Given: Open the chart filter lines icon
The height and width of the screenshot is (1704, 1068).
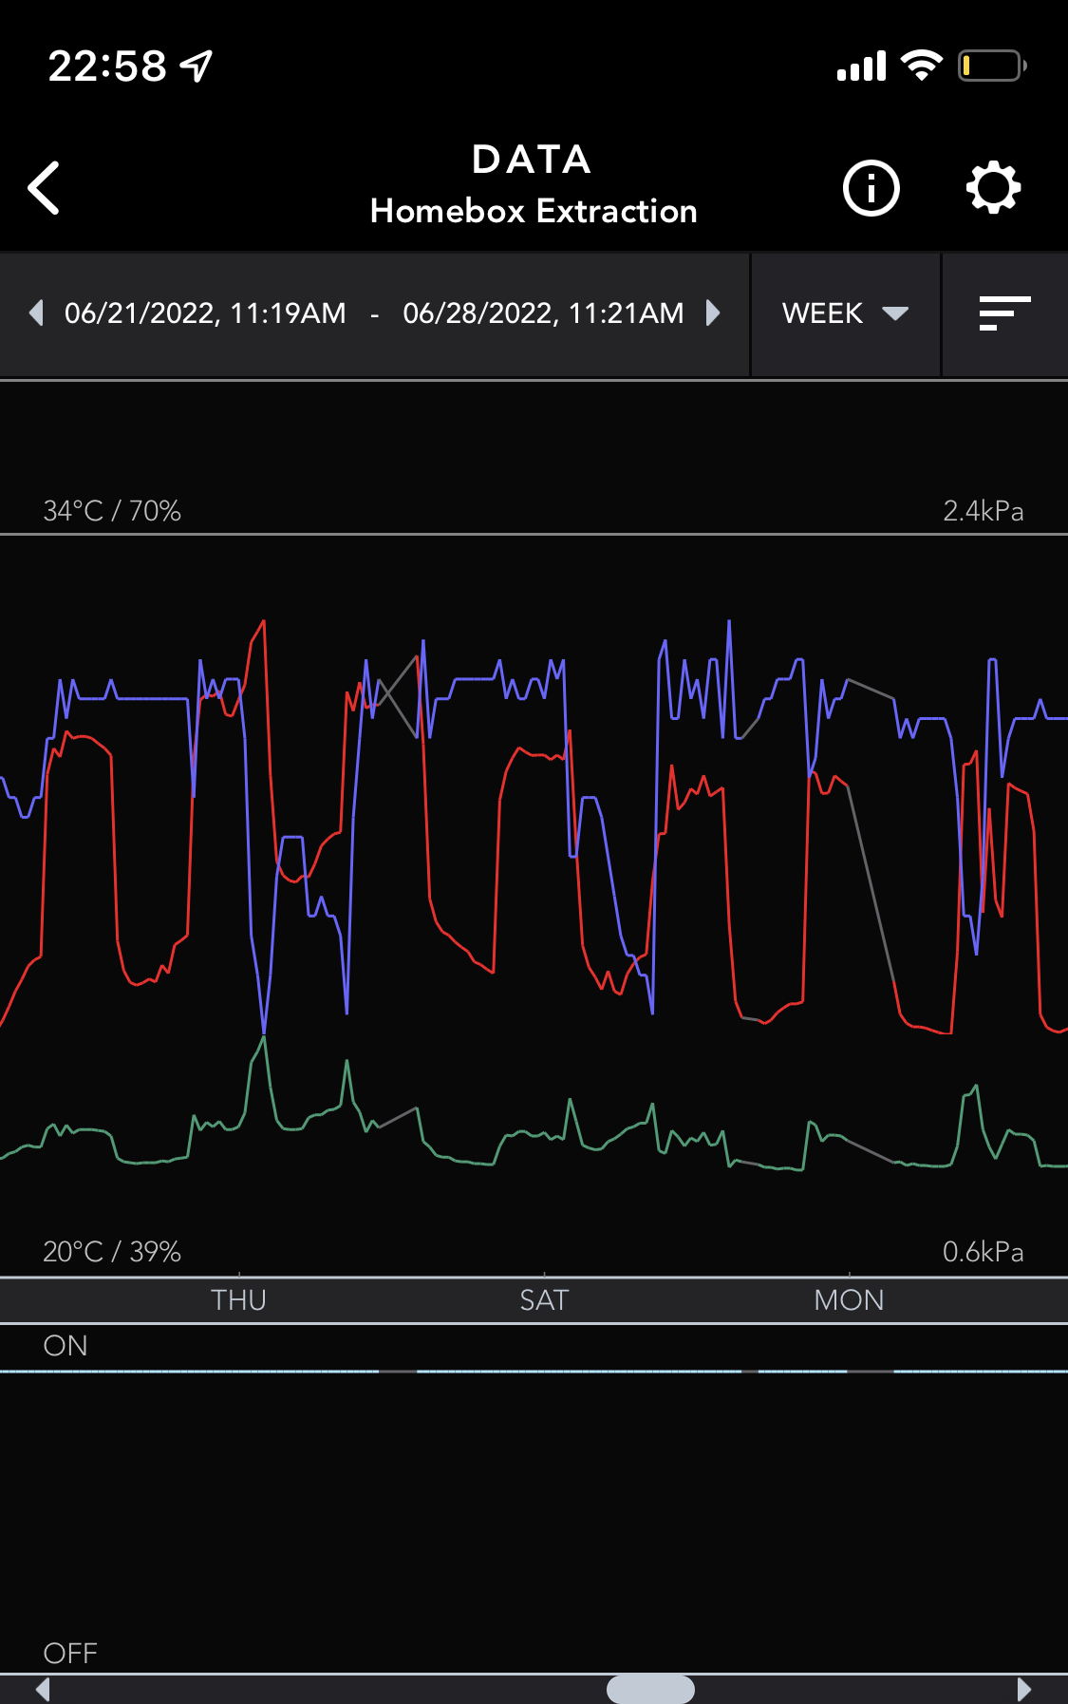Looking at the screenshot, I should 1004,313.
